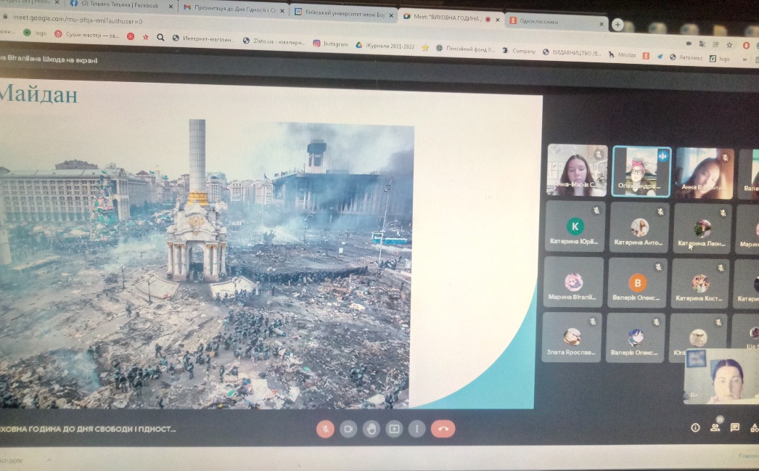This screenshot has width=759, height=471.
Task: Open the chat messages panel
Action: [x=734, y=427]
